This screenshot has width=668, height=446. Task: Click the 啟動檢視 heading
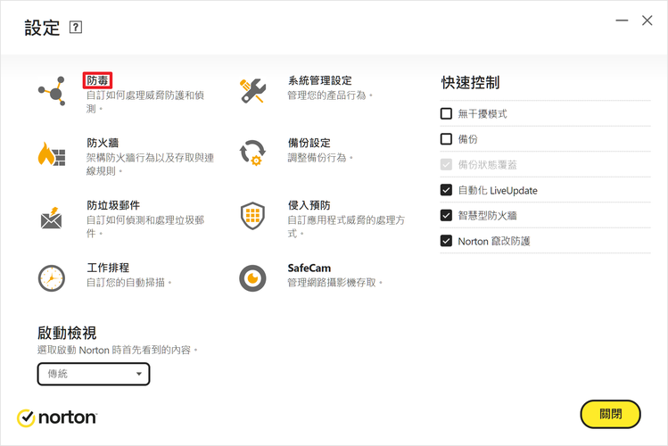(x=67, y=333)
